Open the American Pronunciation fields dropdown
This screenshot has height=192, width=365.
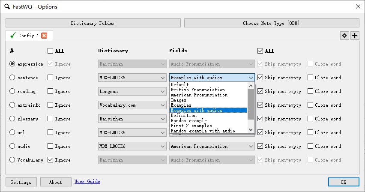(x=212, y=146)
